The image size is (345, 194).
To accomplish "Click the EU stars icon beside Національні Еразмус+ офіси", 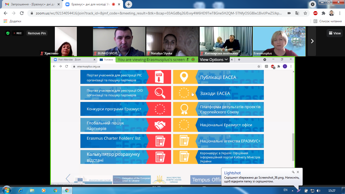I will click(x=184, y=125).
